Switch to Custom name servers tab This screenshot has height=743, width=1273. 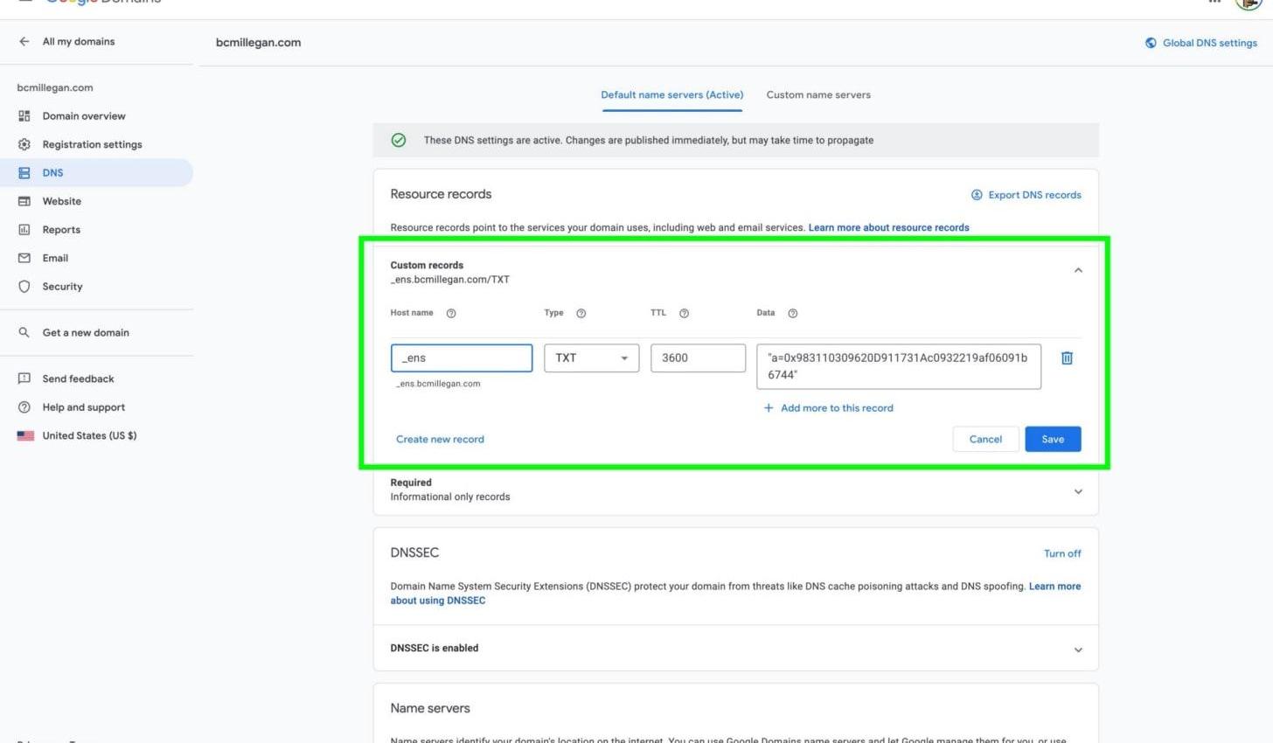pyautogui.click(x=818, y=95)
